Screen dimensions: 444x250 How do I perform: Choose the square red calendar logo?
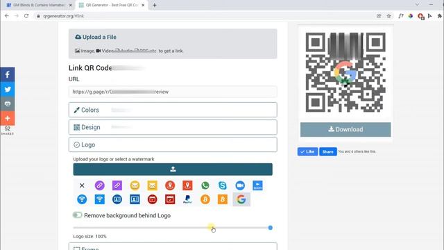pos(170,199)
